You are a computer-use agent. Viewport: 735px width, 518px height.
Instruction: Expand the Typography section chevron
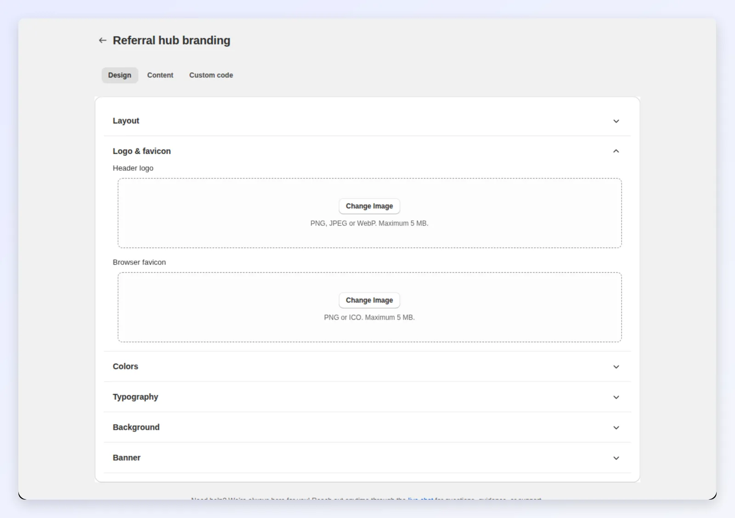pos(616,397)
